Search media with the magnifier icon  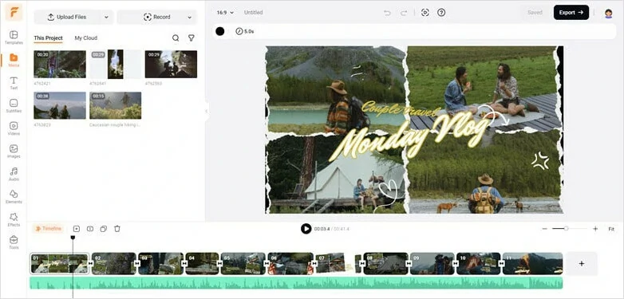[x=176, y=38]
